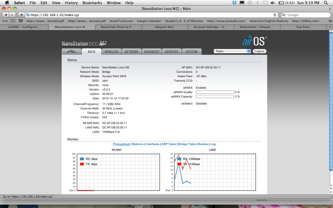Click WLAN0 blue RX legend swatch

pos(82,159)
